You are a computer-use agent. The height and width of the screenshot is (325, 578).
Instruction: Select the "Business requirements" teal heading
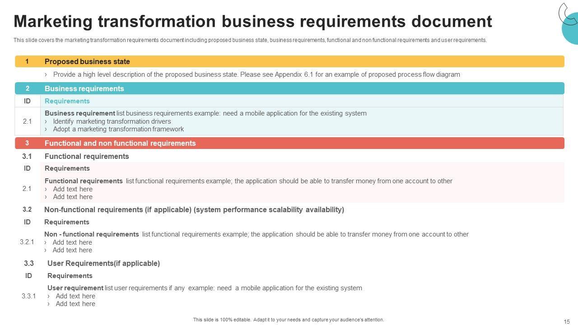(84, 88)
